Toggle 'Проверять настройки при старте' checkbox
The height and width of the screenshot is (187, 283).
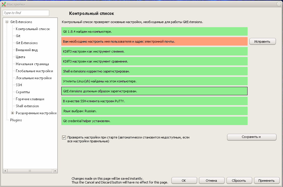coord(64,137)
